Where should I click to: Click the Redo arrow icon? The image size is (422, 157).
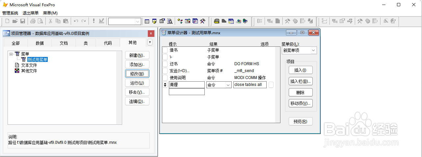(x=84, y=21)
